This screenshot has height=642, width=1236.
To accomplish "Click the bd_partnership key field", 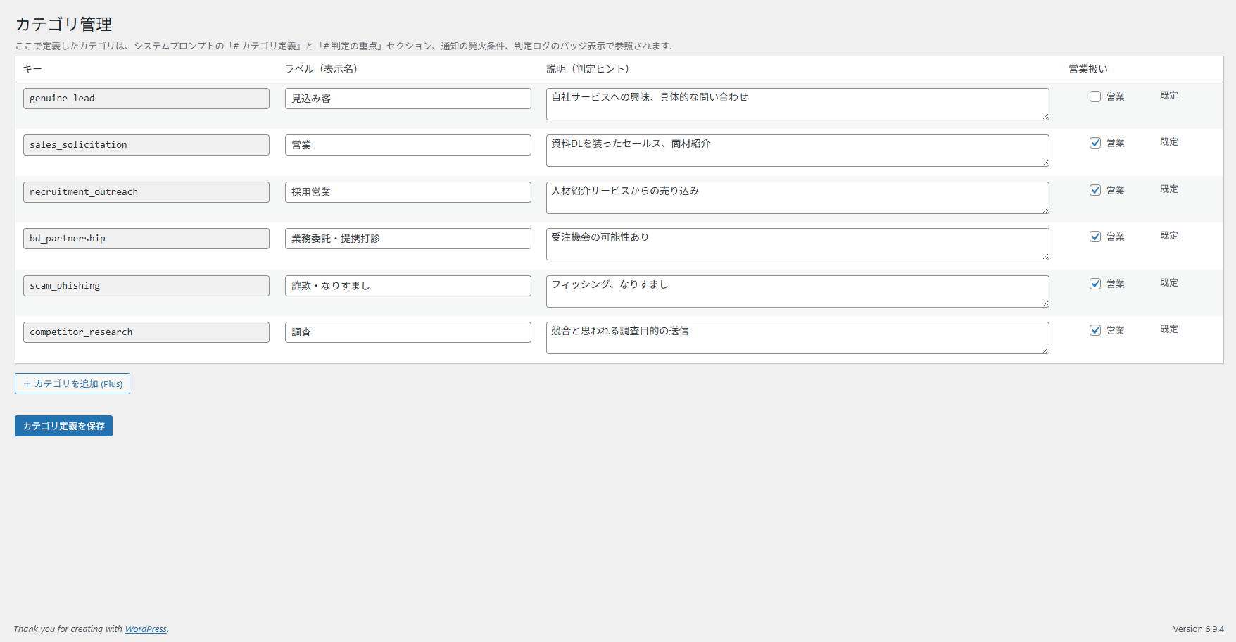I will [x=146, y=239].
